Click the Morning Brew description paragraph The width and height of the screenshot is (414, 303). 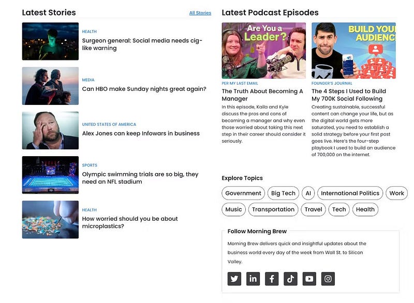point(297,253)
